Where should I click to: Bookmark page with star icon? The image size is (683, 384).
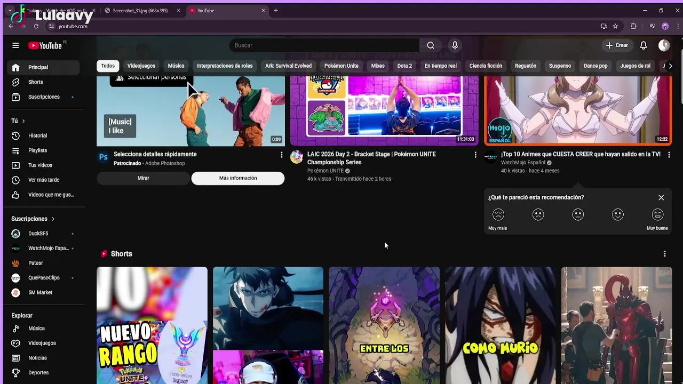(x=615, y=26)
